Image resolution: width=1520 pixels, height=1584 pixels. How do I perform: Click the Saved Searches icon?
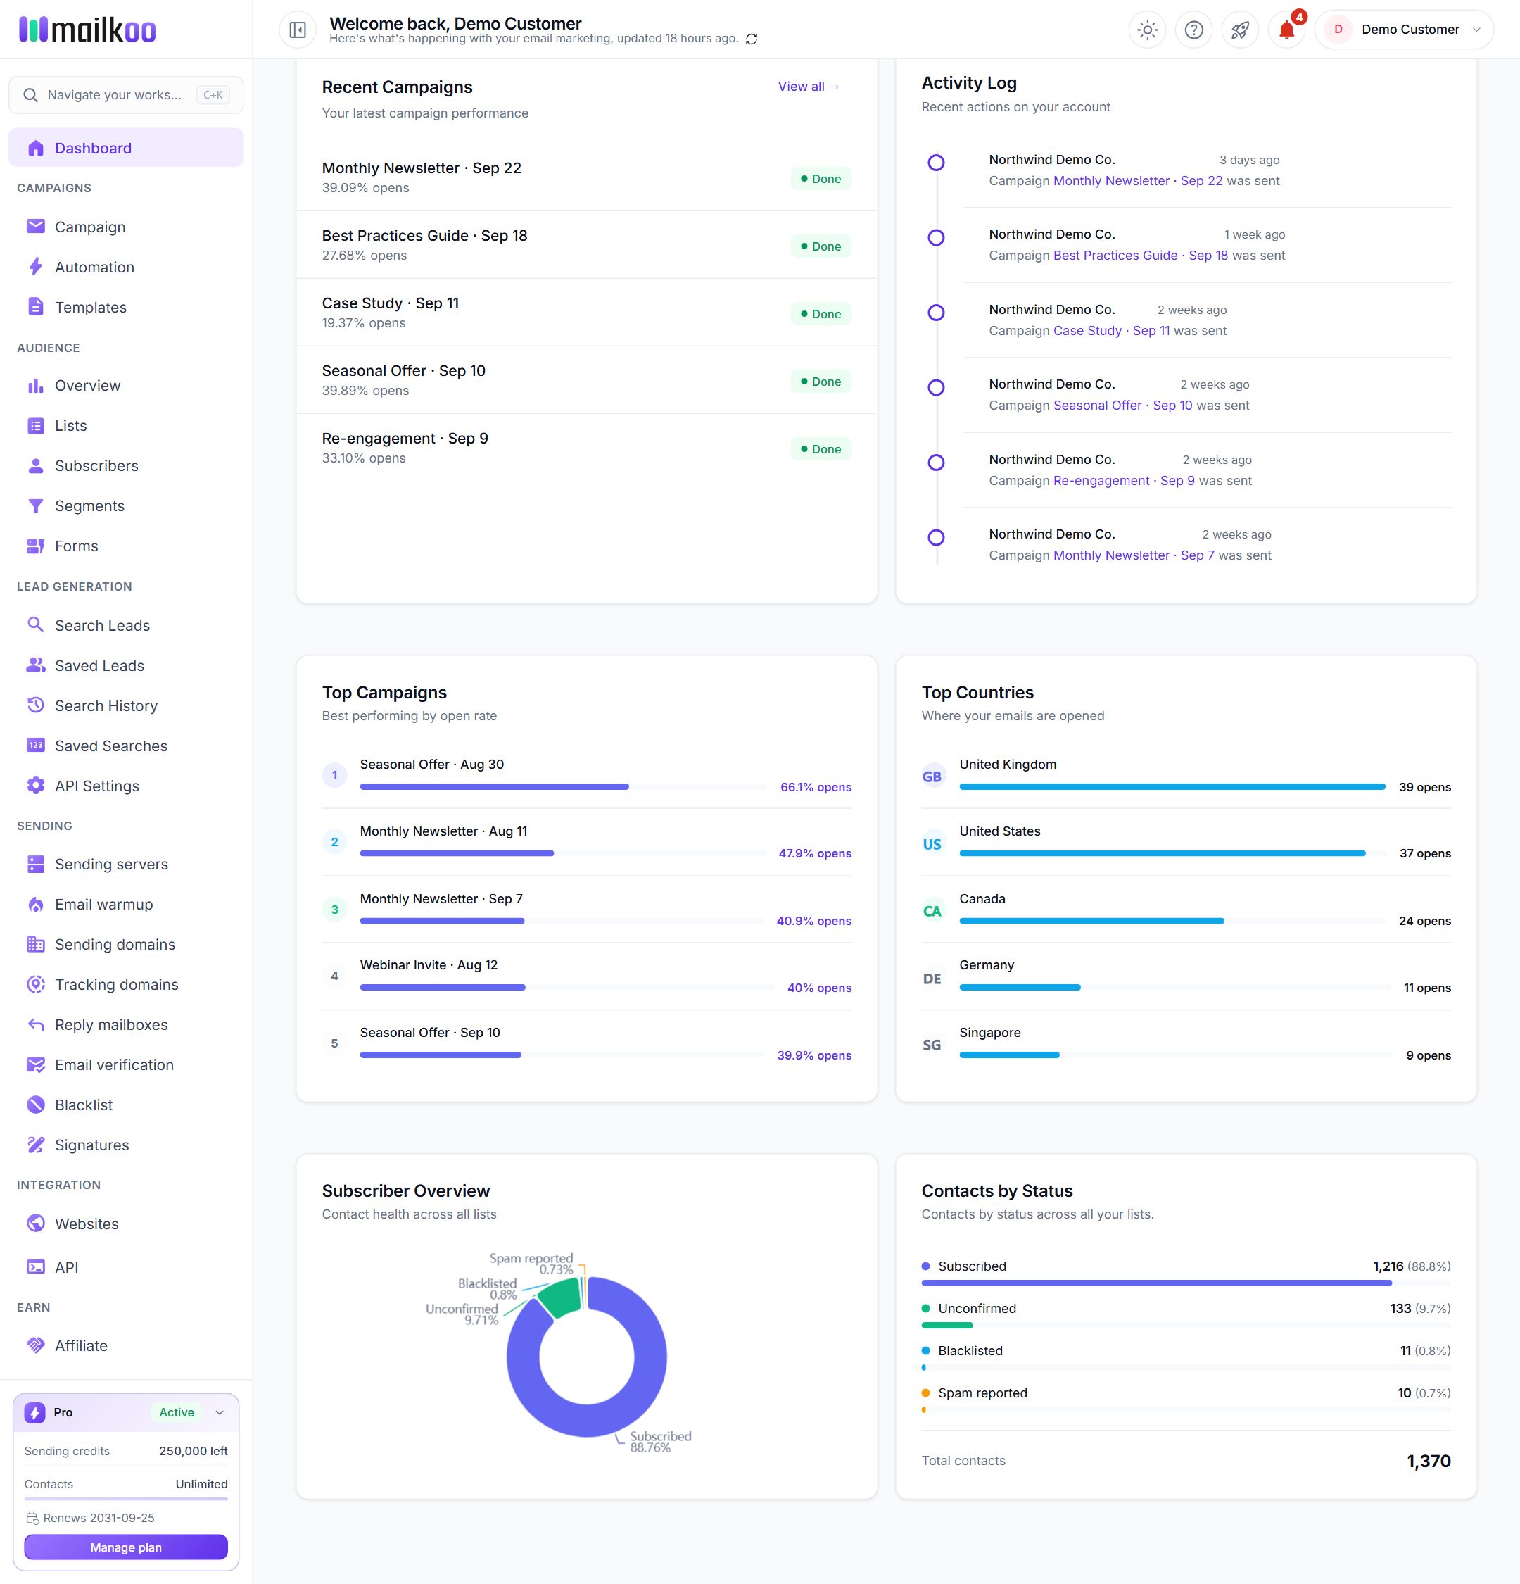(x=35, y=745)
